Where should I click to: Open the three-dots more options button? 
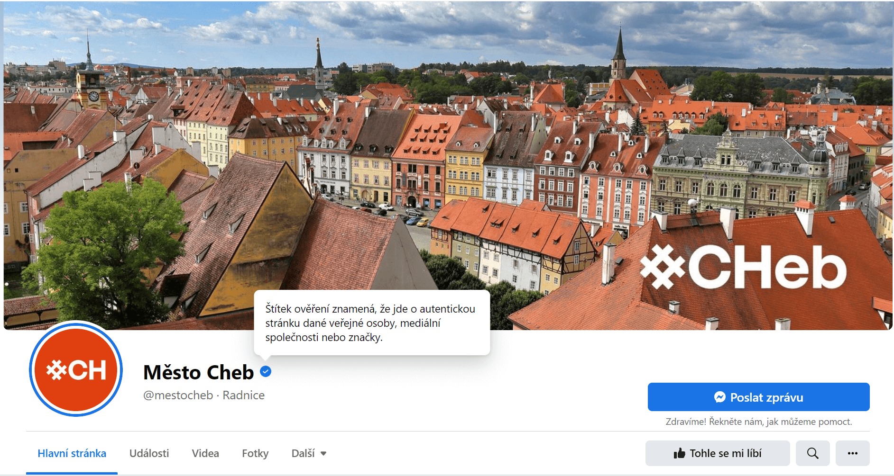point(852,453)
